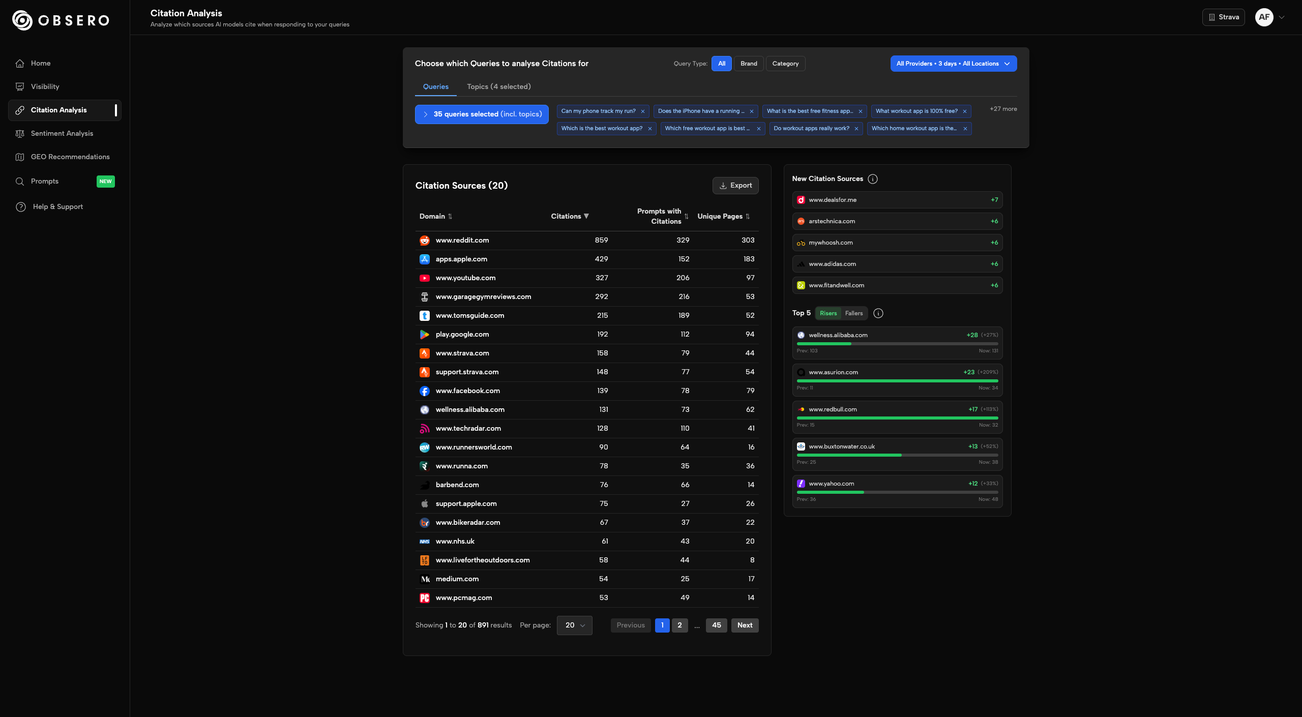Expand the 35 queries selected chip
1302x717 pixels.
click(481, 114)
